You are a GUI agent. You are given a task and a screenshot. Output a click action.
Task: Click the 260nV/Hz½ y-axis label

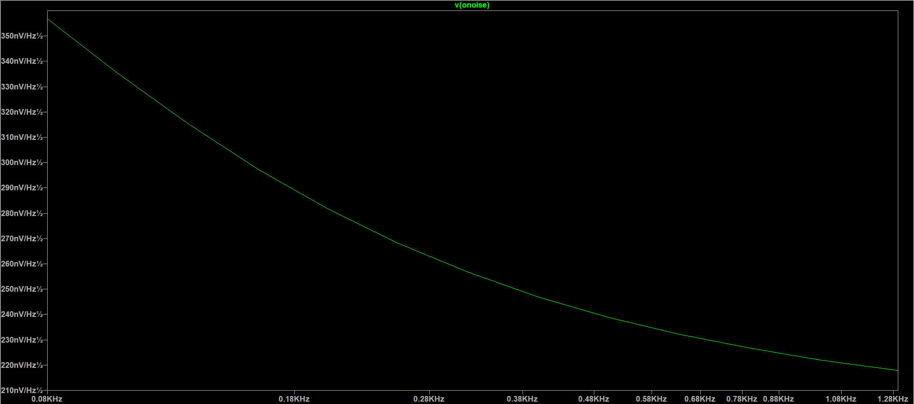[x=22, y=264]
